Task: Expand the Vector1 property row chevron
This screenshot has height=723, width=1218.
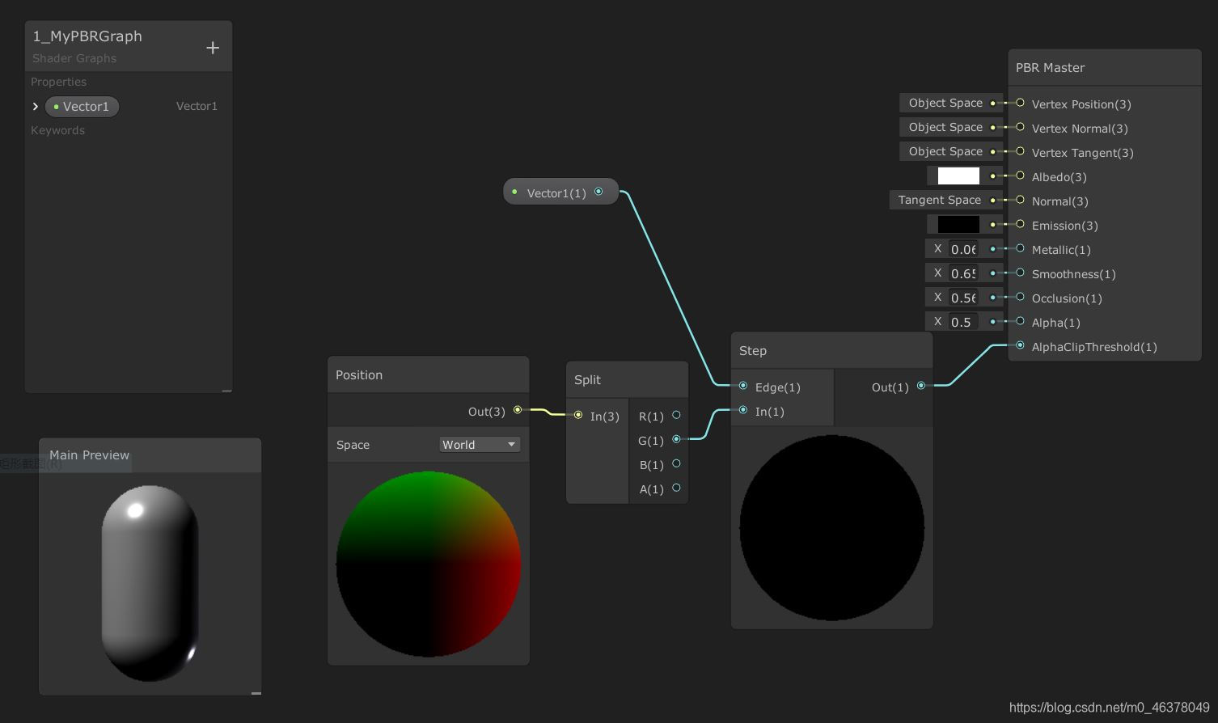Action: 36,106
